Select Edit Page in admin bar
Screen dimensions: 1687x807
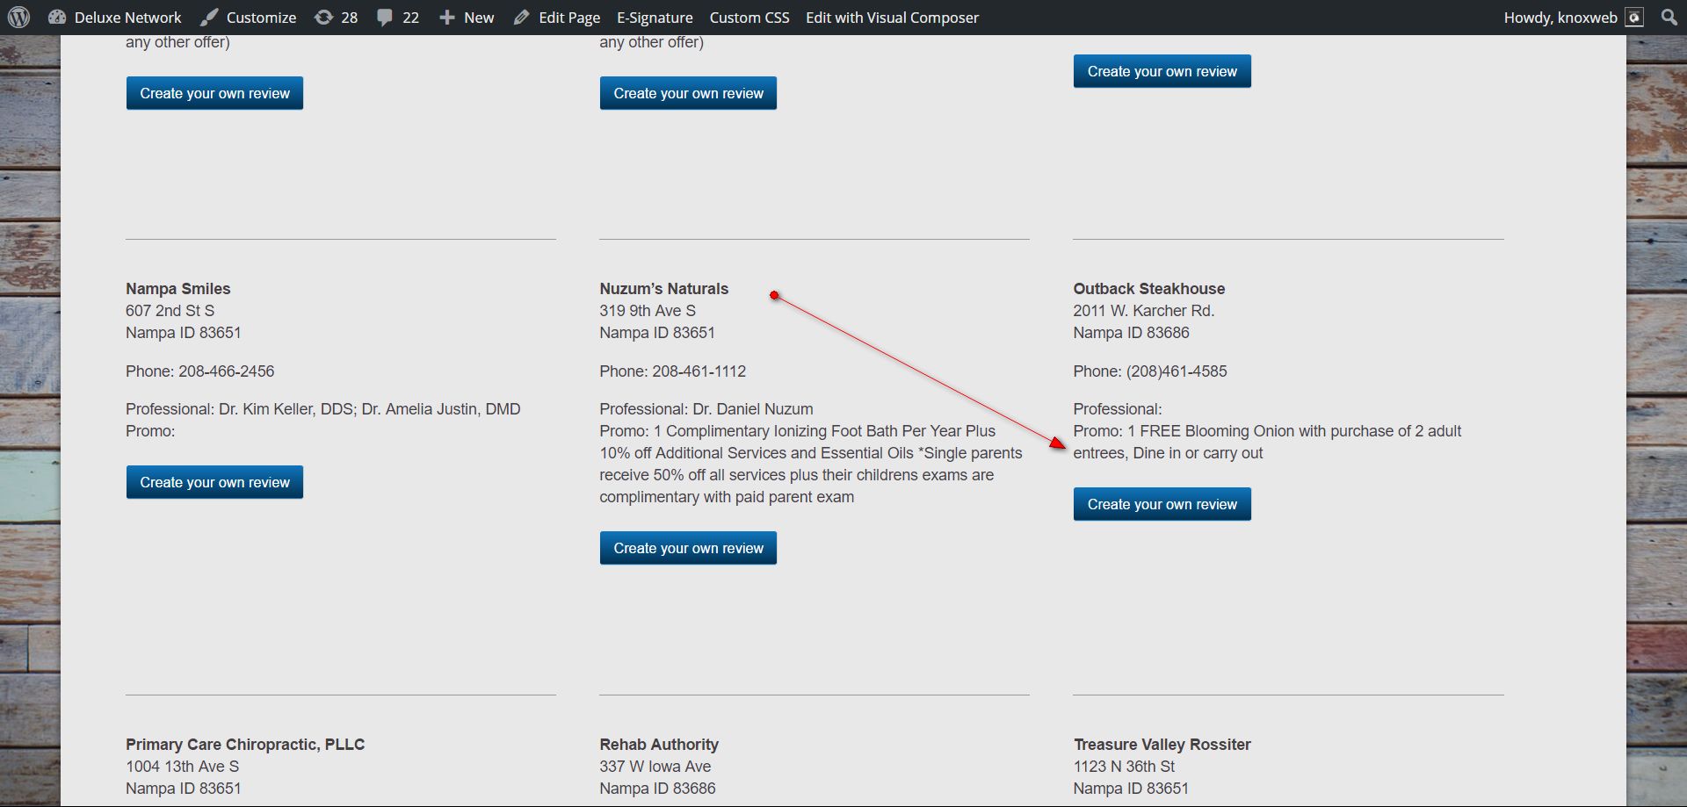569,18
